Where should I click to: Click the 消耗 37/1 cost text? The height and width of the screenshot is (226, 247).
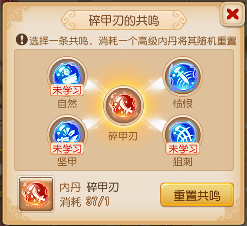pyautogui.click(x=84, y=201)
